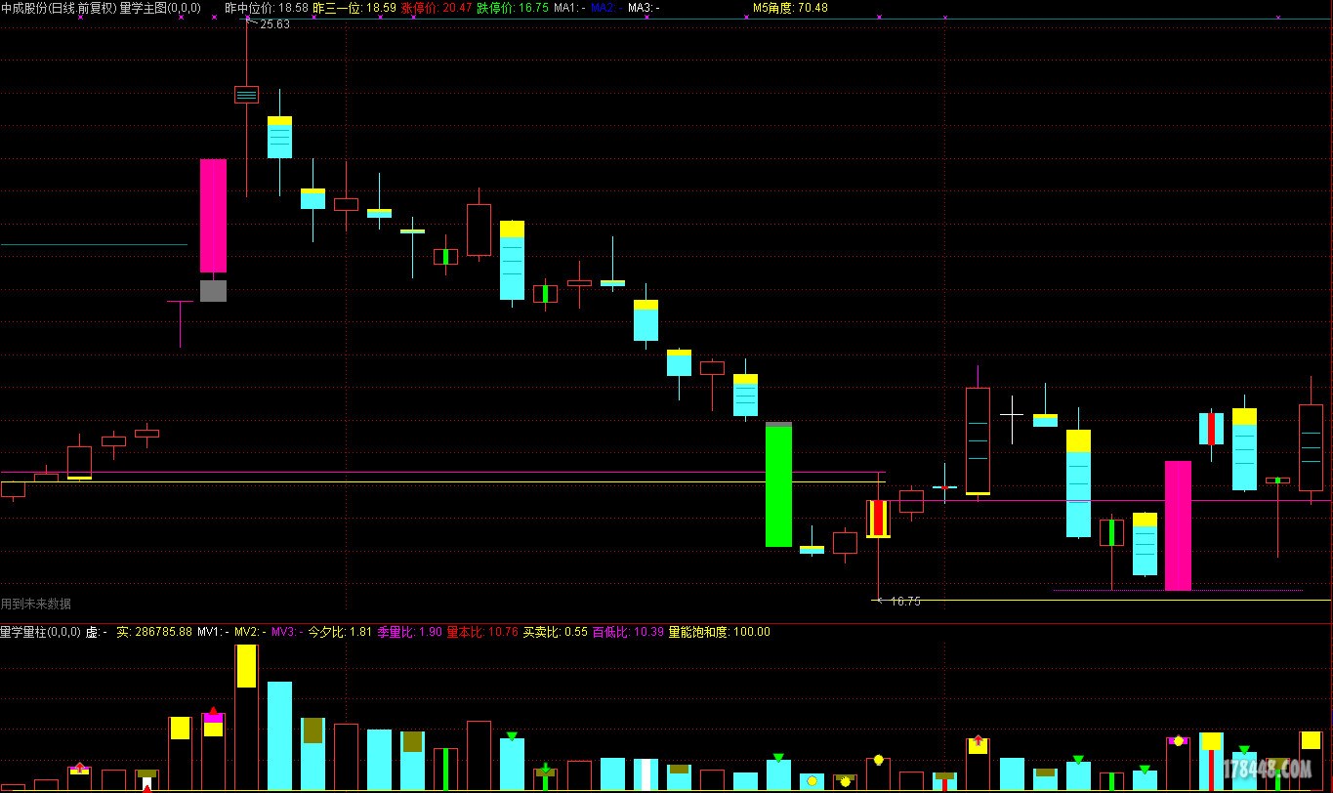Select the candle at the 25.63 peak
The image size is (1333, 793).
pyautogui.click(x=246, y=95)
